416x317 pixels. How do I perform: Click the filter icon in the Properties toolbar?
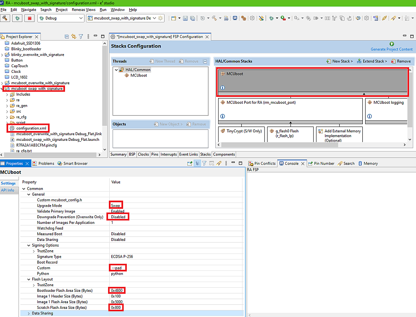click(x=204, y=163)
